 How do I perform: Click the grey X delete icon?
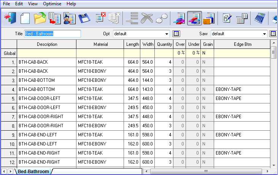(x=147, y=18)
